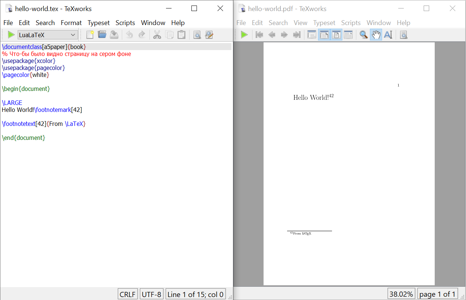Screen dimensions: 466x300
Task: Open the LuaLaTeX engine dropdown
Action: point(47,35)
